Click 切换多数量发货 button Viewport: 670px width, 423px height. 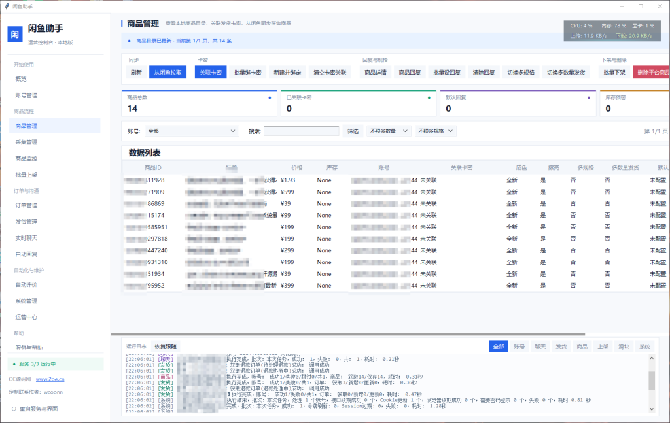pyautogui.click(x=566, y=72)
